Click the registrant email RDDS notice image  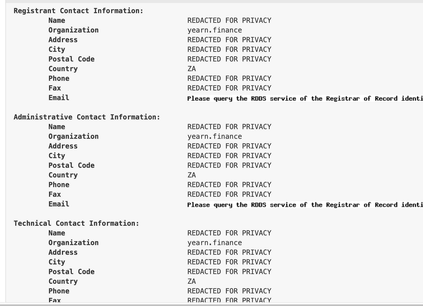coord(305,99)
